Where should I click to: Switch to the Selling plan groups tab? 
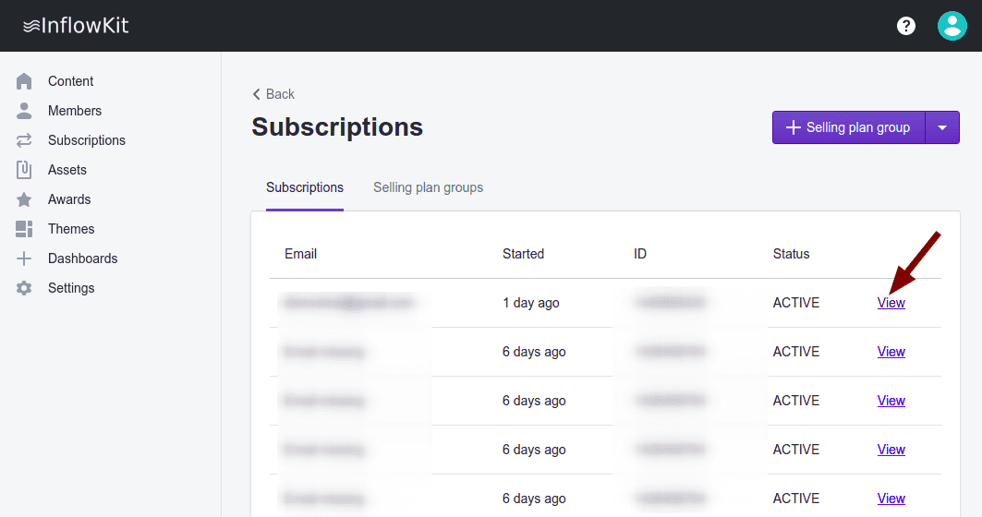click(x=428, y=187)
